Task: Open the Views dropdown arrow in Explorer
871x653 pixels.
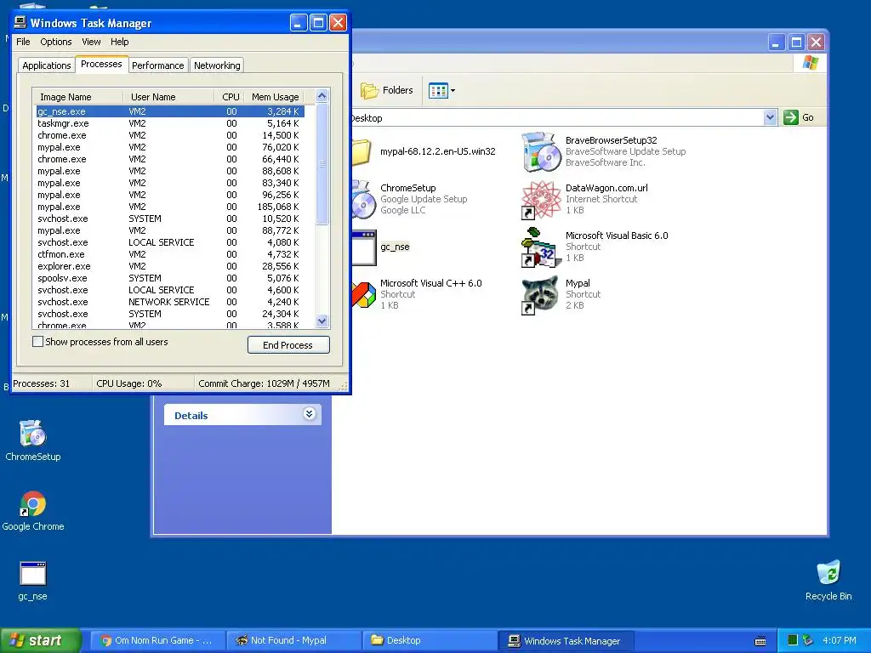Action: coord(453,90)
